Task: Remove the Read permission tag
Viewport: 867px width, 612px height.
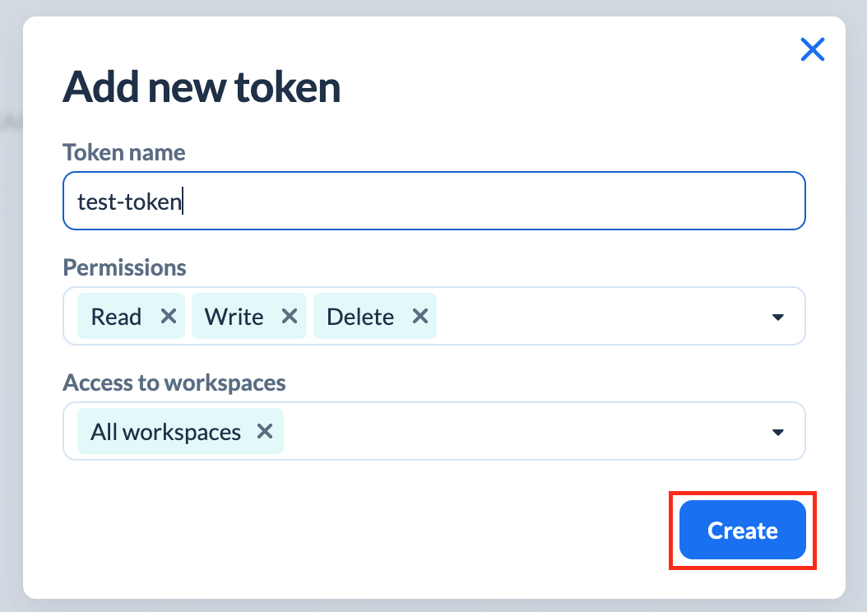Action: tap(169, 317)
